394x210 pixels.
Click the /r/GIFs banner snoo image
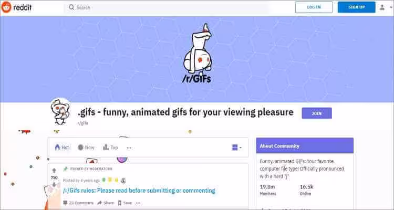point(197,54)
